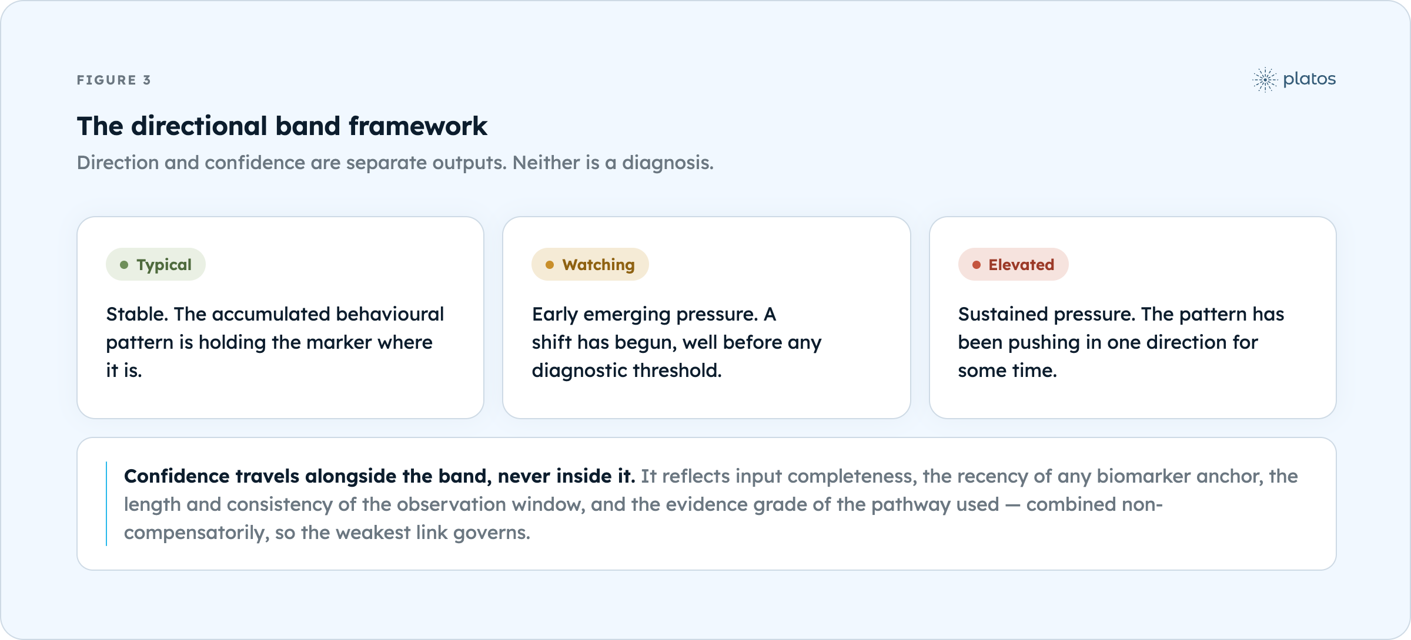Click the bold Confidence travels alongside sentence

pyautogui.click(x=379, y=476)
